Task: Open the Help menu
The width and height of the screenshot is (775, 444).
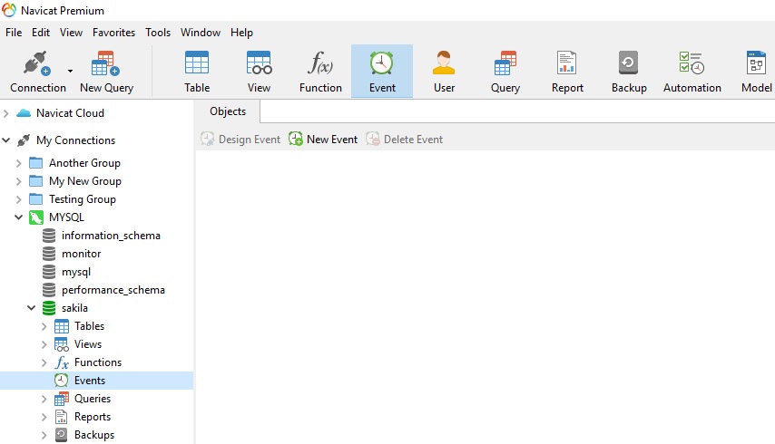Action: coord(241,33)
